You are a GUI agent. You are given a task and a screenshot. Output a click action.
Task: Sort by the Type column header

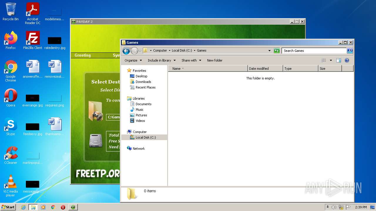pos(301,69)
